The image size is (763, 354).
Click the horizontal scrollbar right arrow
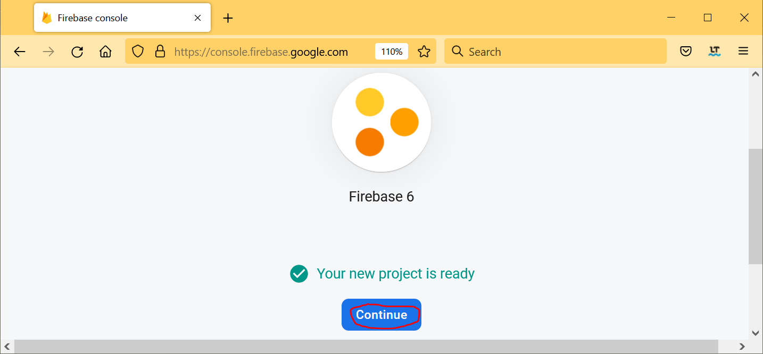click(x=742, y=347)
